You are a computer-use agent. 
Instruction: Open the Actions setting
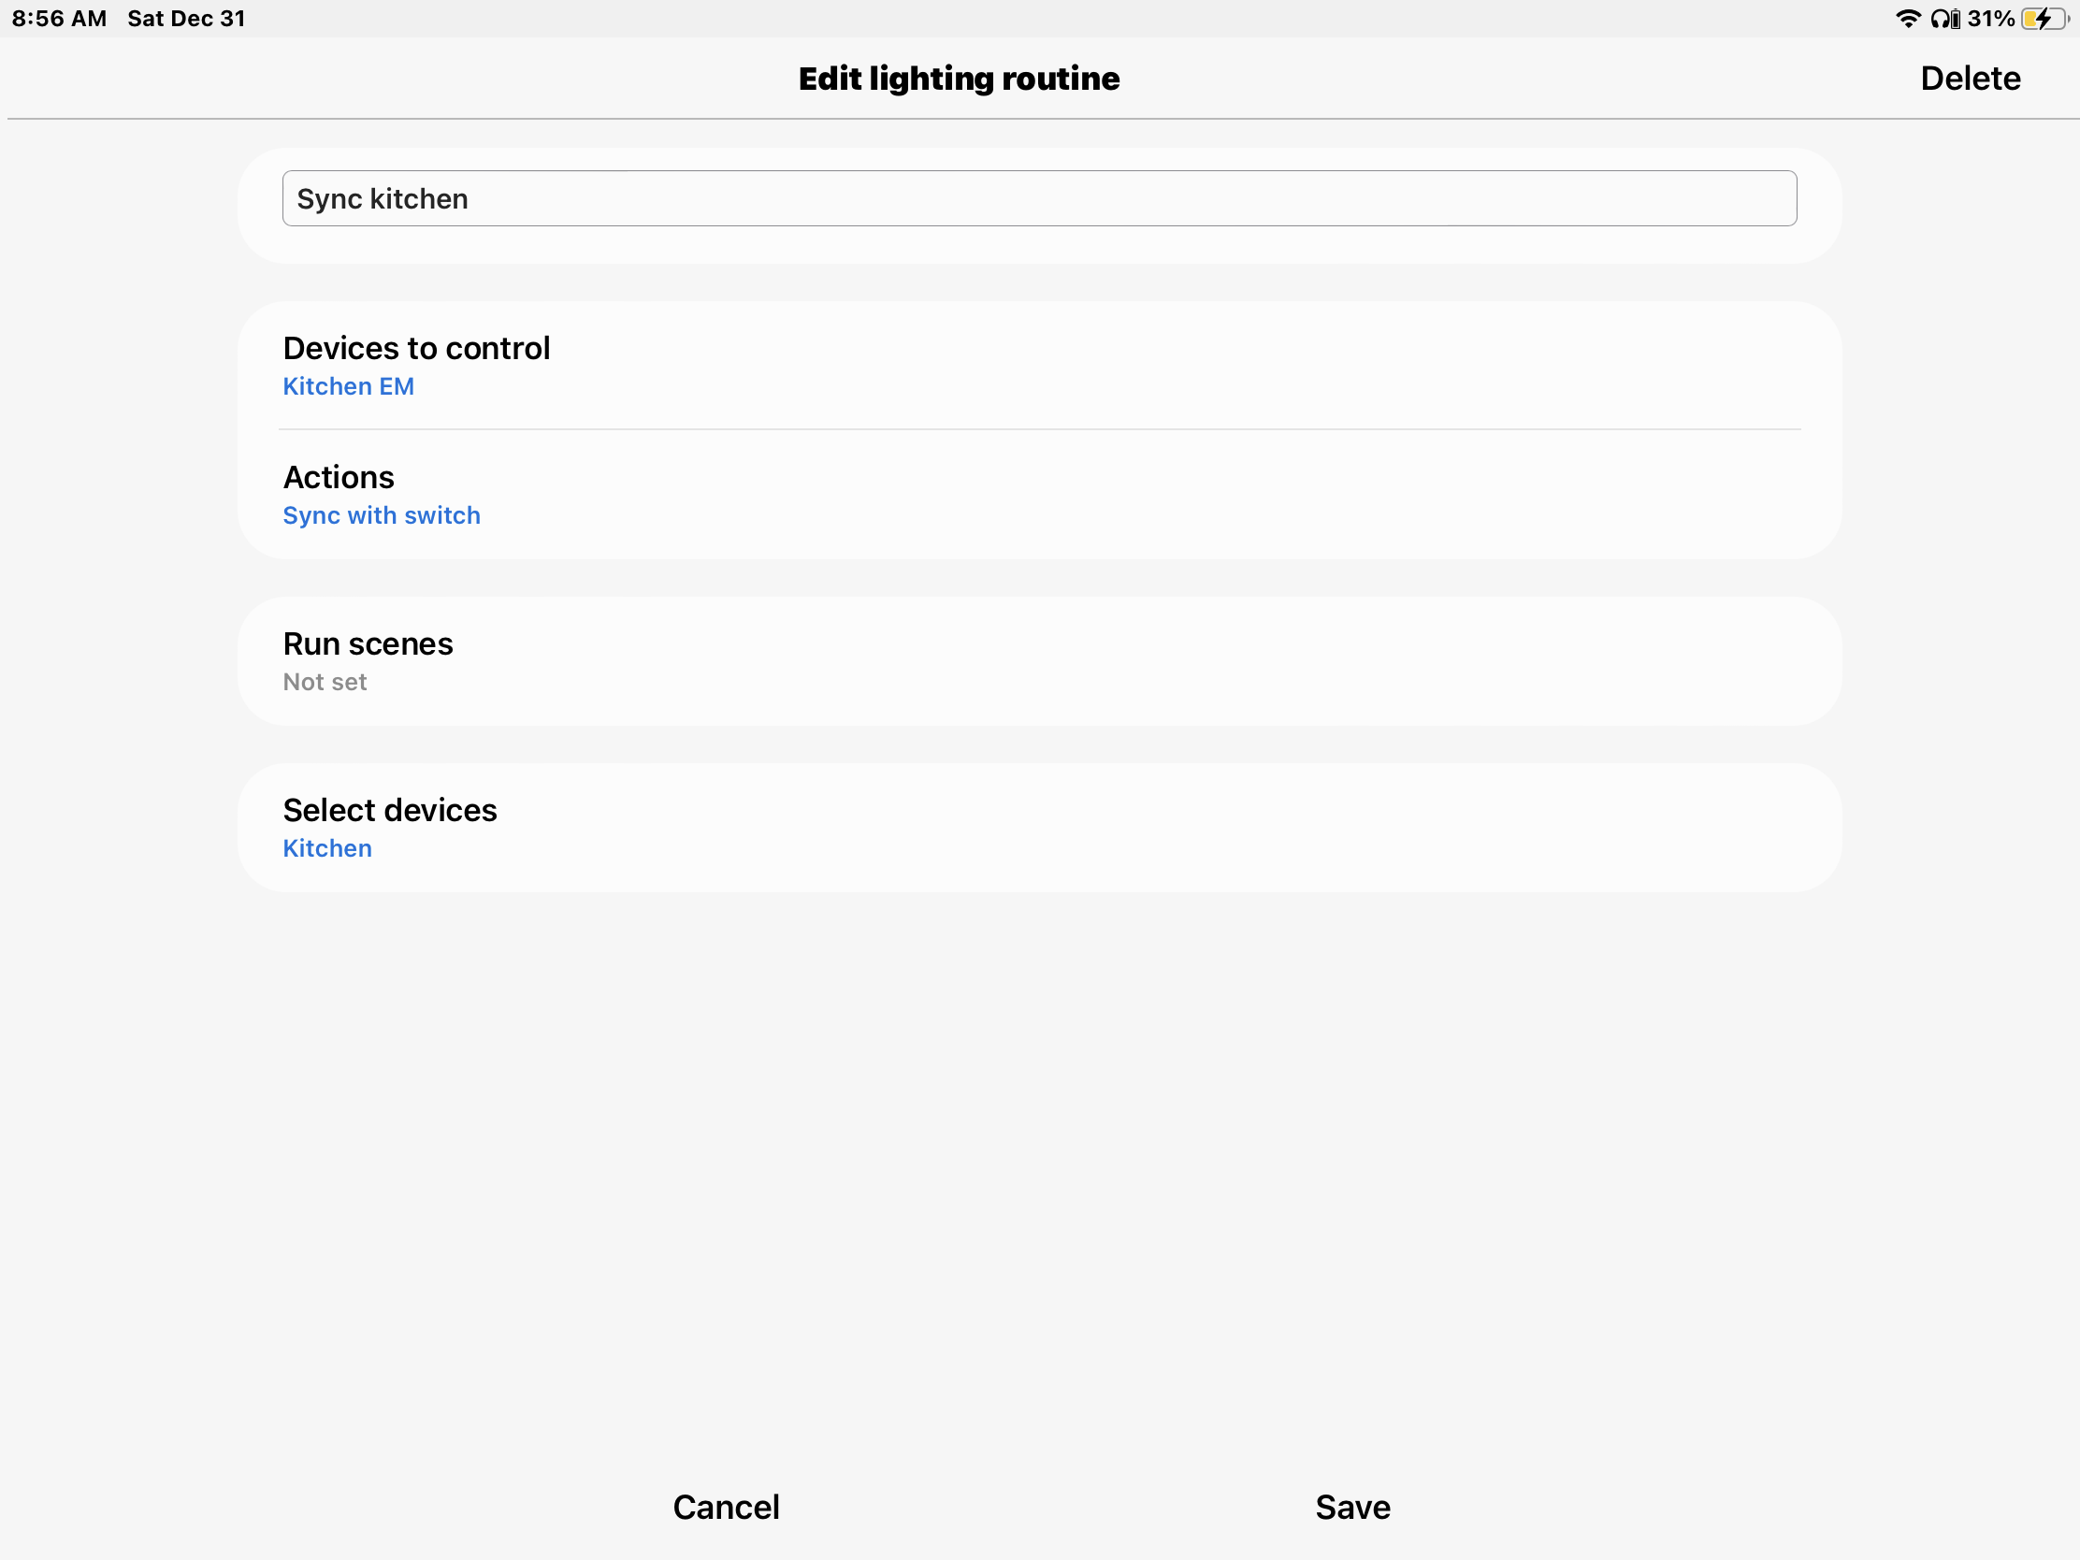click(1039, 495)
